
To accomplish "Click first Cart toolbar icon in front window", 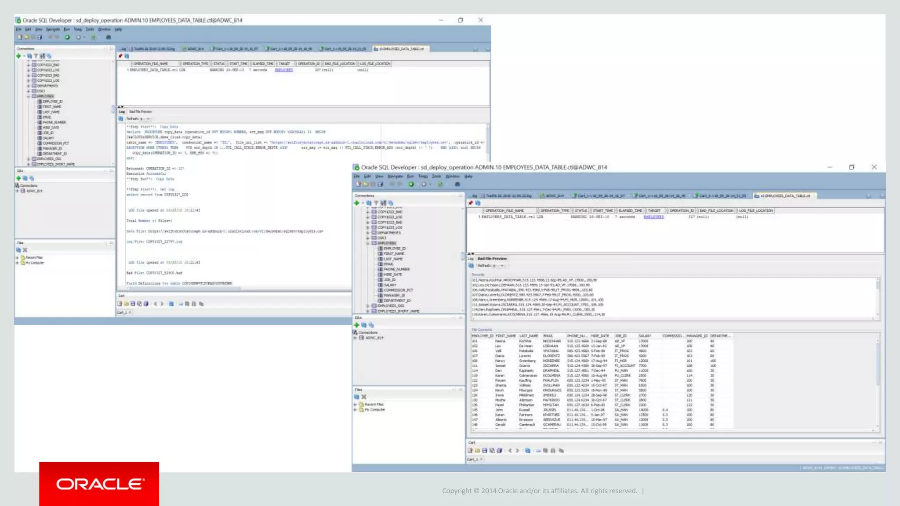I will (x=470, y=450).
